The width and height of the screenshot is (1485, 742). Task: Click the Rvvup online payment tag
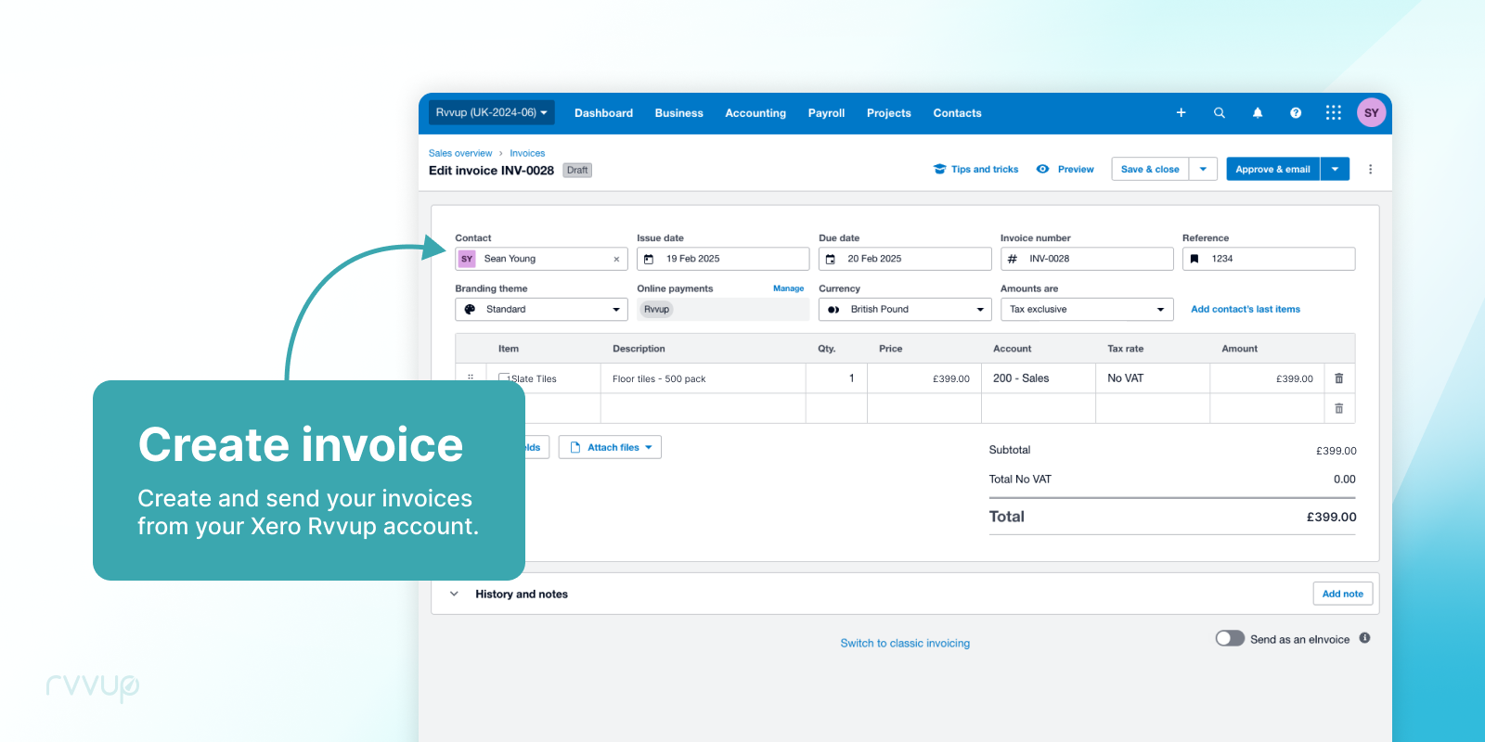tap(656, 310)
